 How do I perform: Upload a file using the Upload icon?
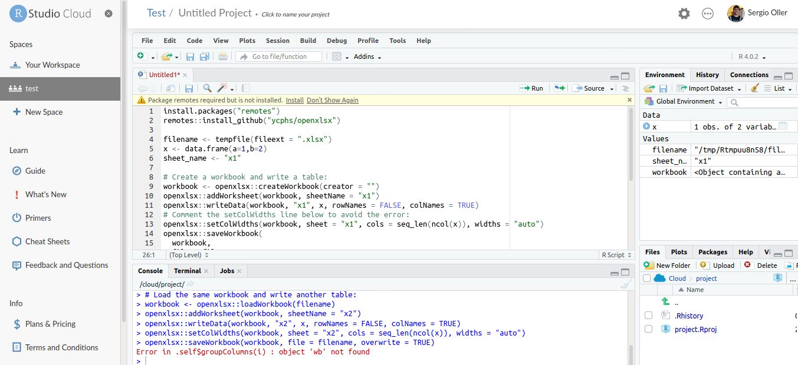coord(717,265)
